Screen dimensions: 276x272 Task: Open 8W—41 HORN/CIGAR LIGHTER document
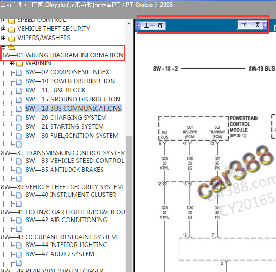point(63,212)
